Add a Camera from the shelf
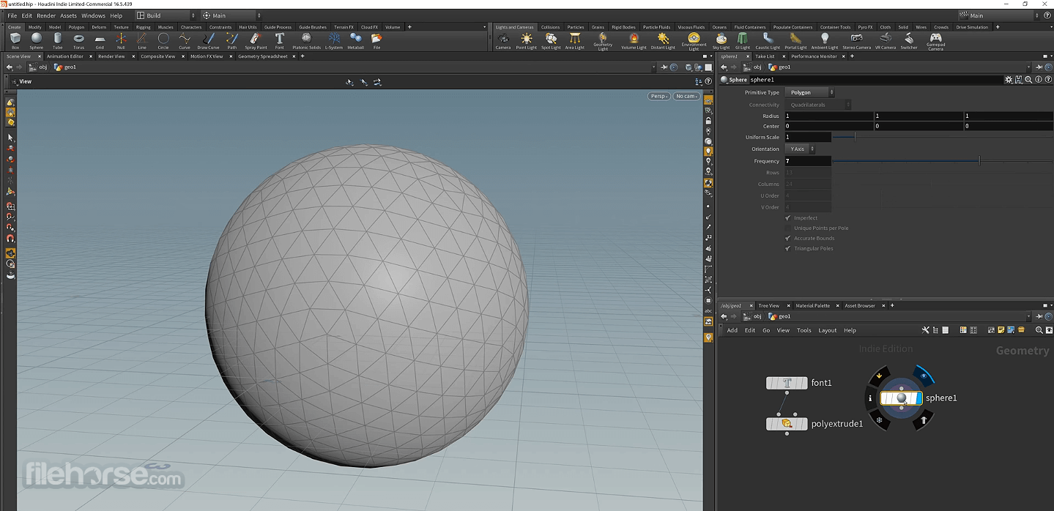 [x=503, y=41]
